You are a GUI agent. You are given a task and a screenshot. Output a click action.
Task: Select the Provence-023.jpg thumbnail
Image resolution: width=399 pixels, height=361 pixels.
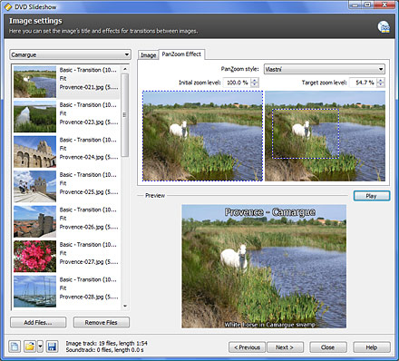pos(34,116)
